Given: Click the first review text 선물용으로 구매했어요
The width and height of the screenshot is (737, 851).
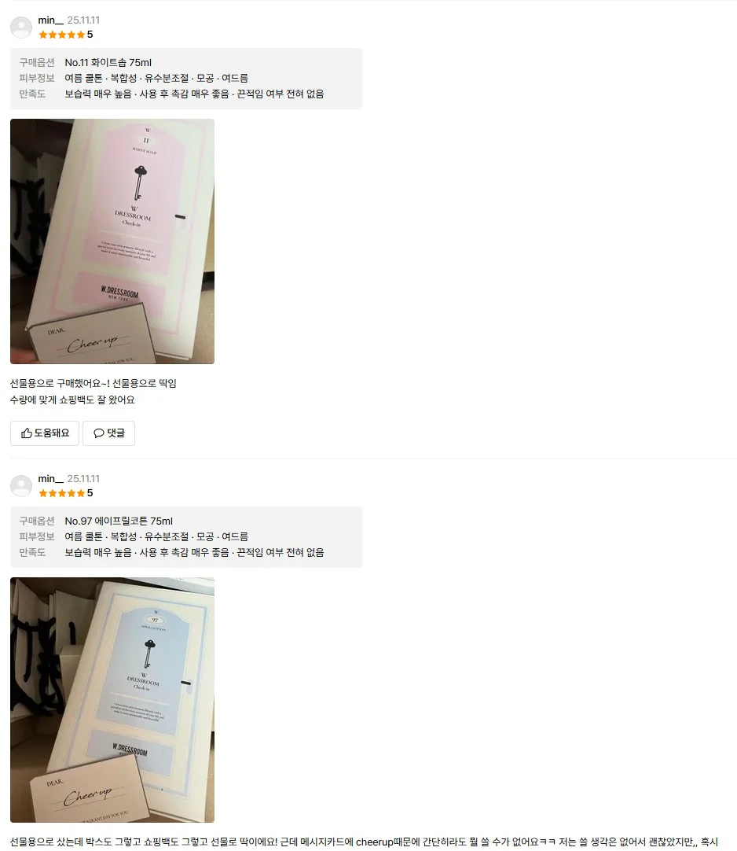Looking at the screenshot, I should [x=93, y=392].
